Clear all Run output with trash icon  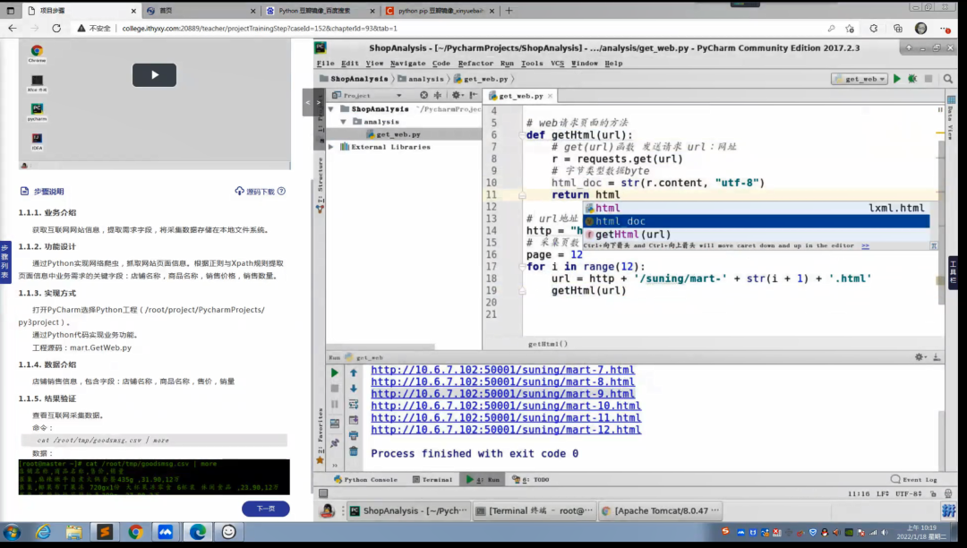pos(354,451)
